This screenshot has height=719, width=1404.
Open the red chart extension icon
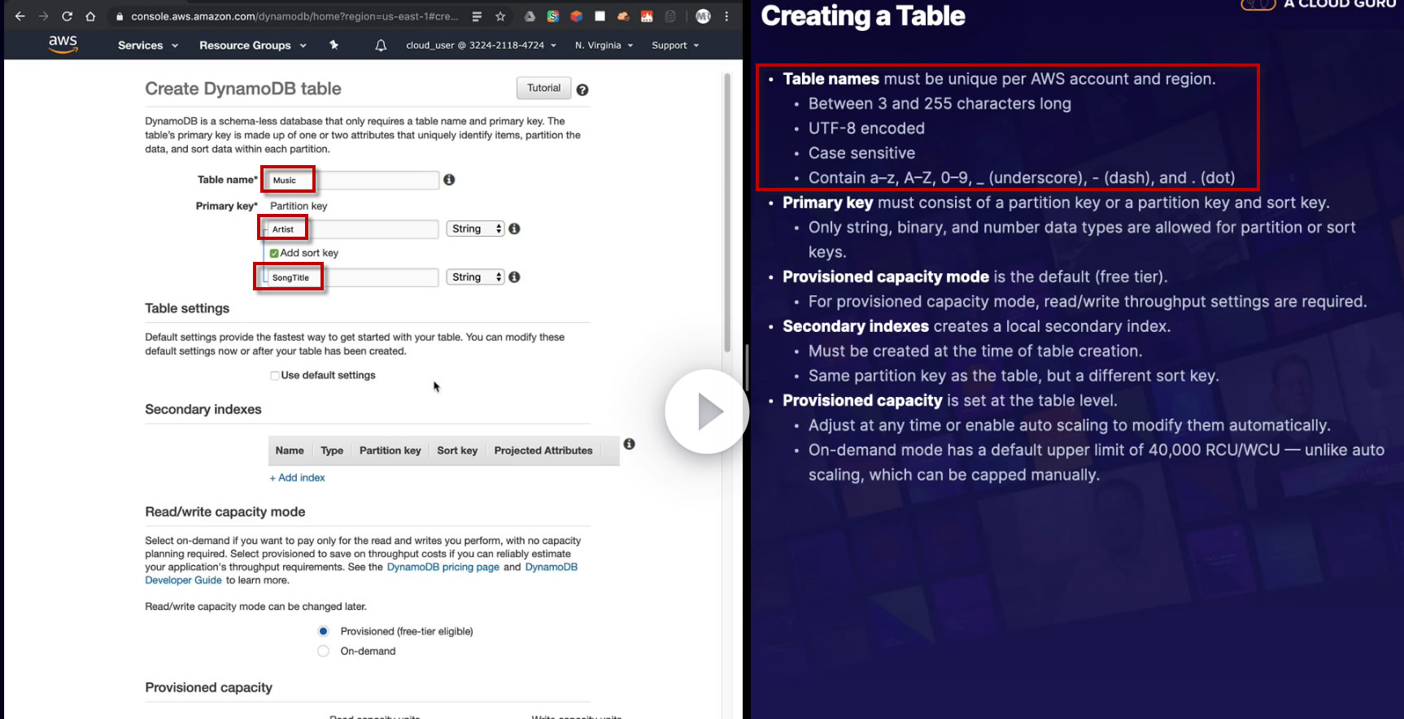pos(647,16)
